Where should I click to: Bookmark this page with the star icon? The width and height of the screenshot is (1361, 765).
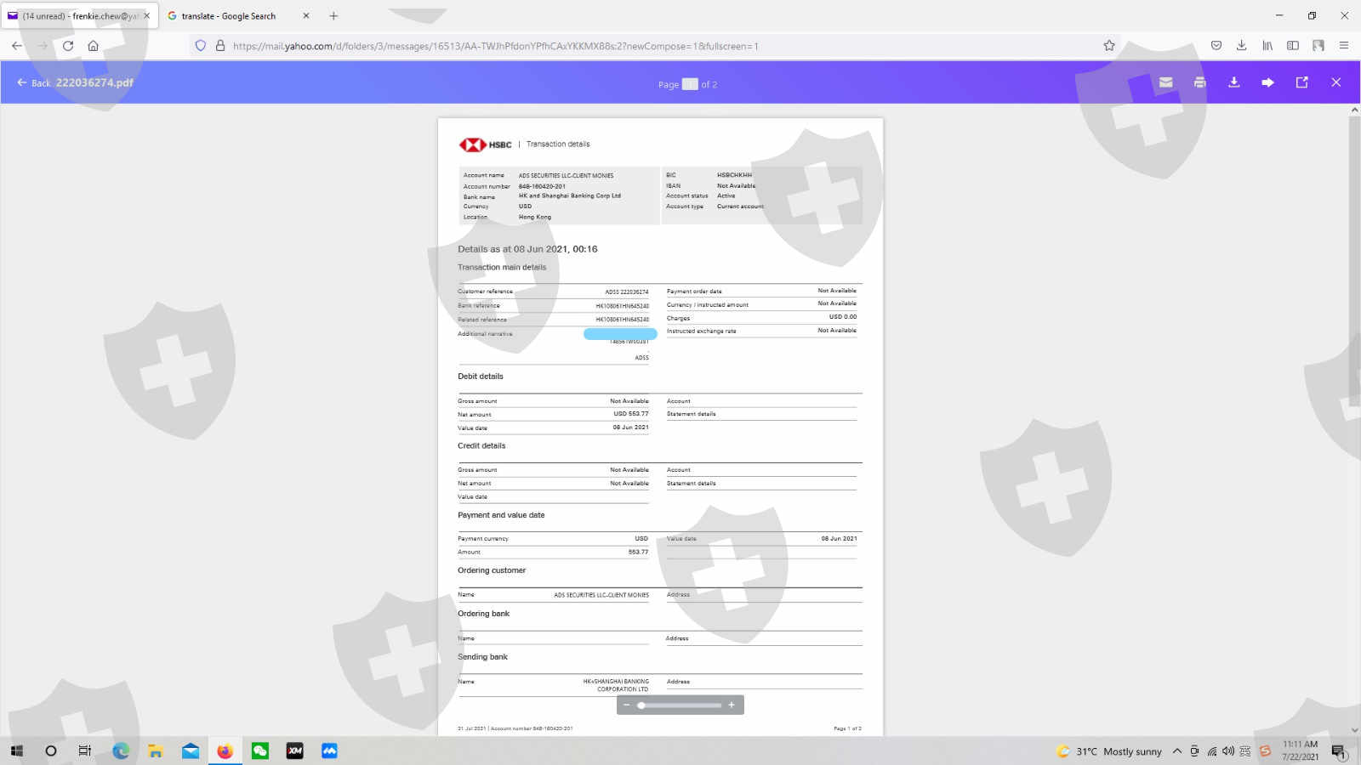point(1109,46)
